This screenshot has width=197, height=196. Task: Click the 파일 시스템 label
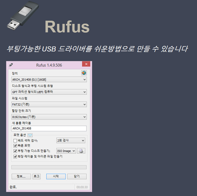tap(20, 98)
